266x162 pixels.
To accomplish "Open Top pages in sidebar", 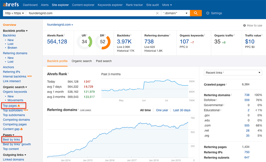I will pos(10,106).
